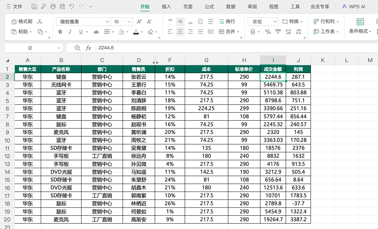Click the Cut scissors icon

pyautogui.click(x=40, y=22)
